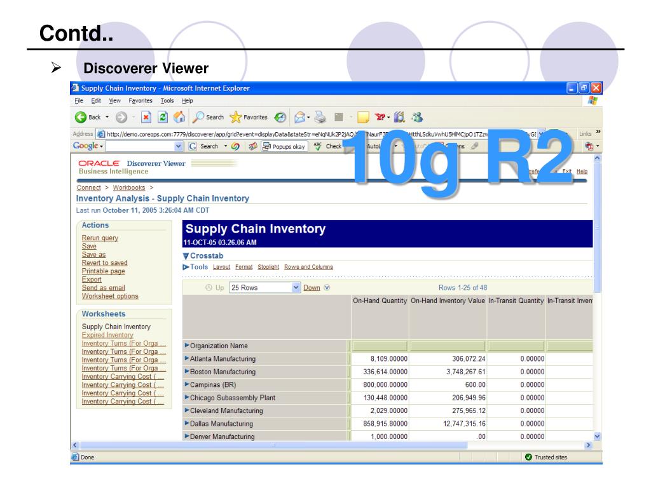Open the Expired Inventory worksheet

[107, 335]
